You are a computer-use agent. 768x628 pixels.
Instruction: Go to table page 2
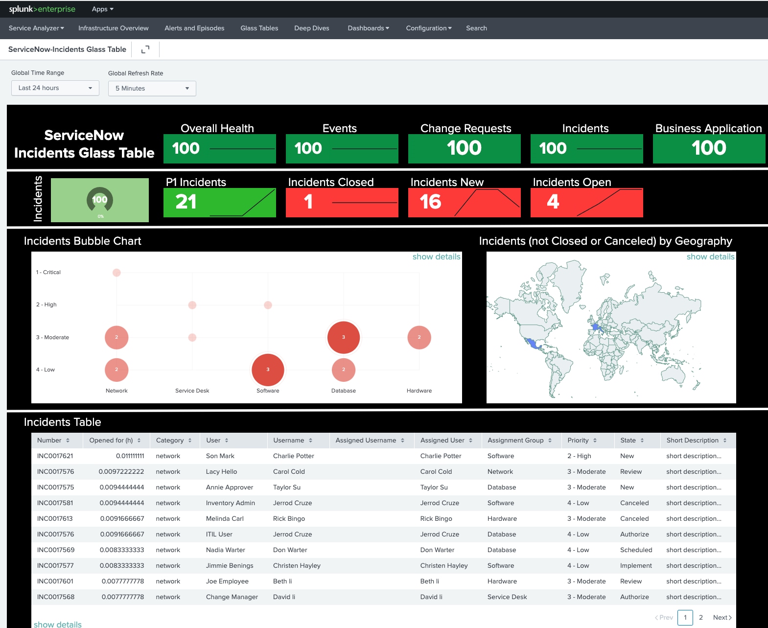pyautogui.click(x=701, y=617)
